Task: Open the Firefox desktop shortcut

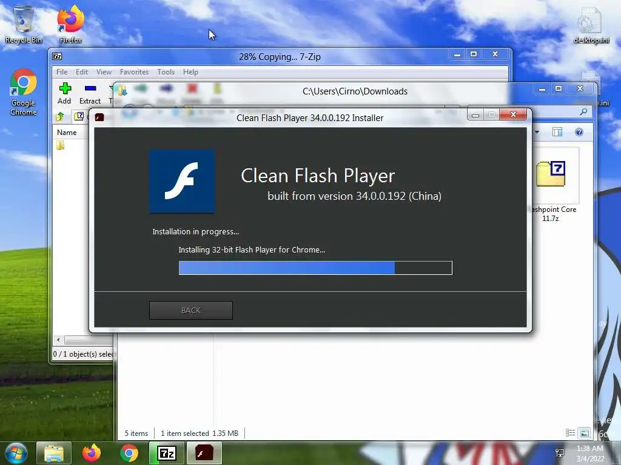Action: click(71, 24)
